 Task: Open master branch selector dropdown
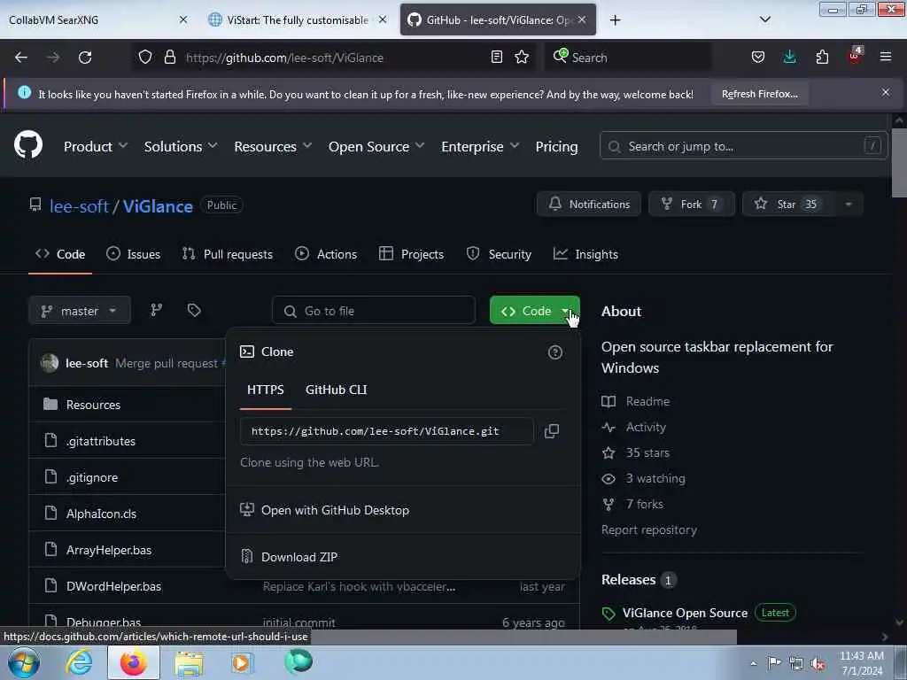(80, 311)
